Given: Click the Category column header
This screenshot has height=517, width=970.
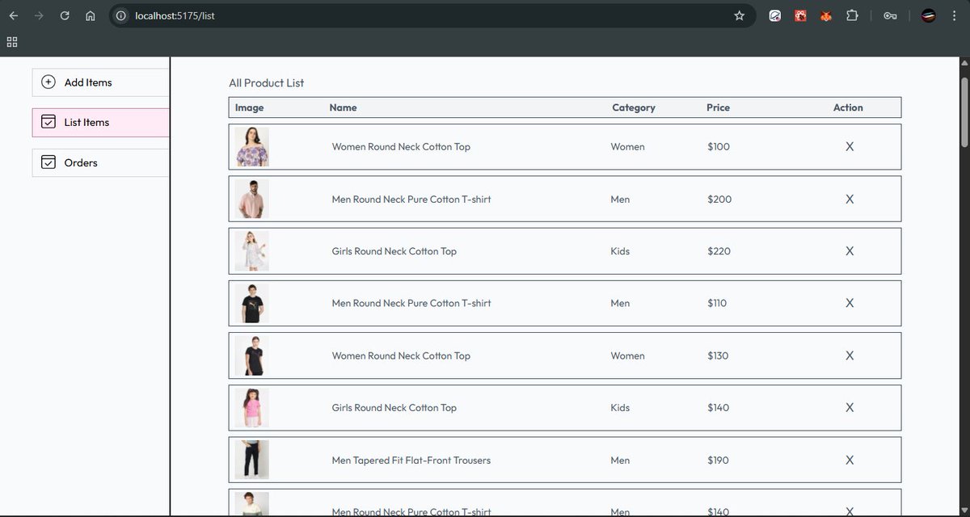Looking at the screenshot, I should coord(634,107).
